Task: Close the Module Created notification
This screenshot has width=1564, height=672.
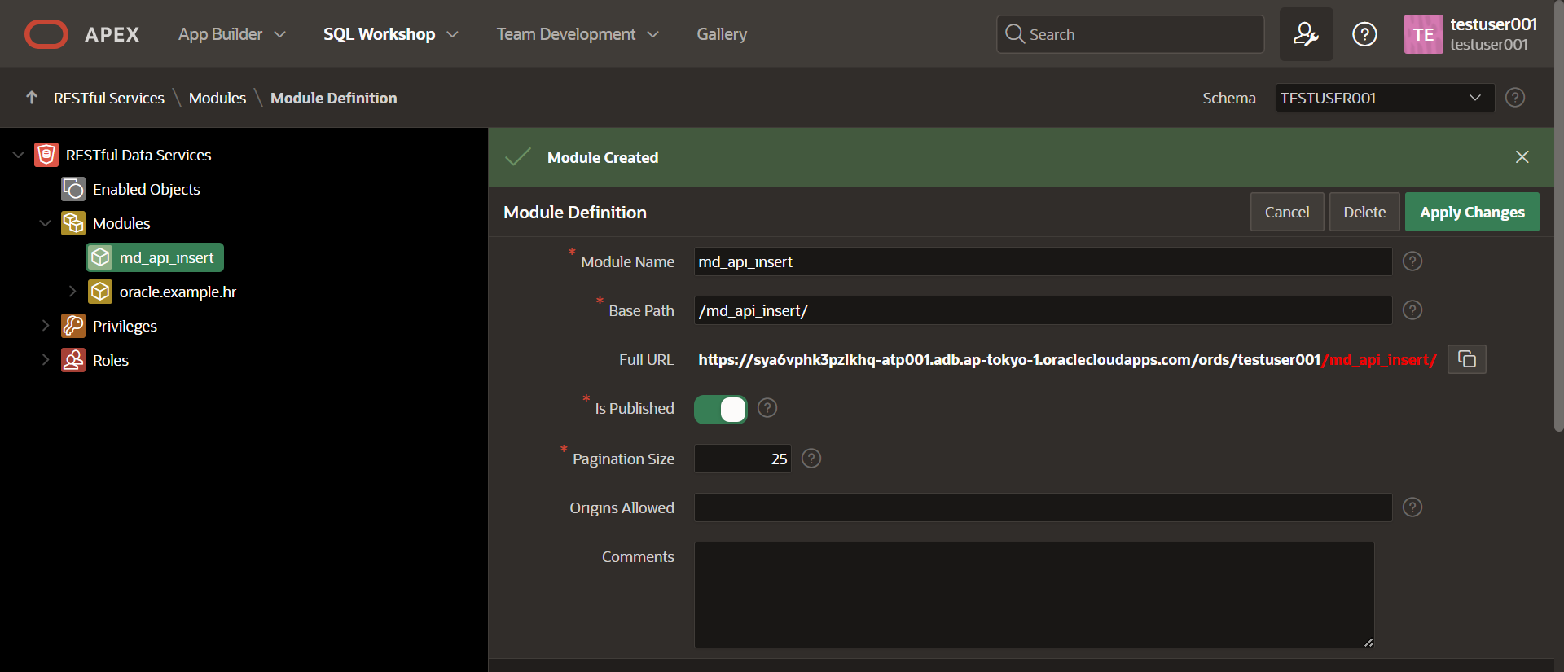Action: tap(1522, 157)
